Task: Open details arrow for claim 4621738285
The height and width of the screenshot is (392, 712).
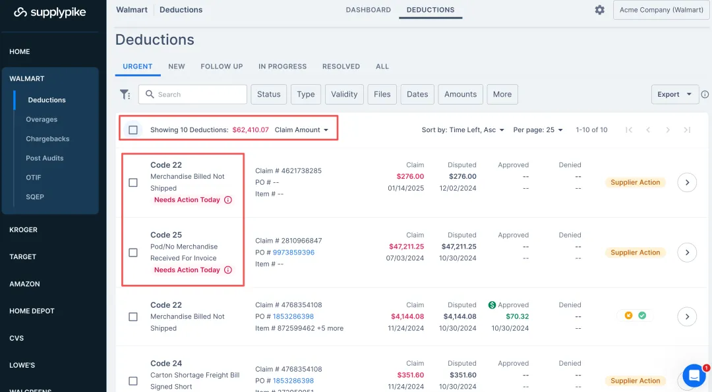Action: (x=687, y=182)
